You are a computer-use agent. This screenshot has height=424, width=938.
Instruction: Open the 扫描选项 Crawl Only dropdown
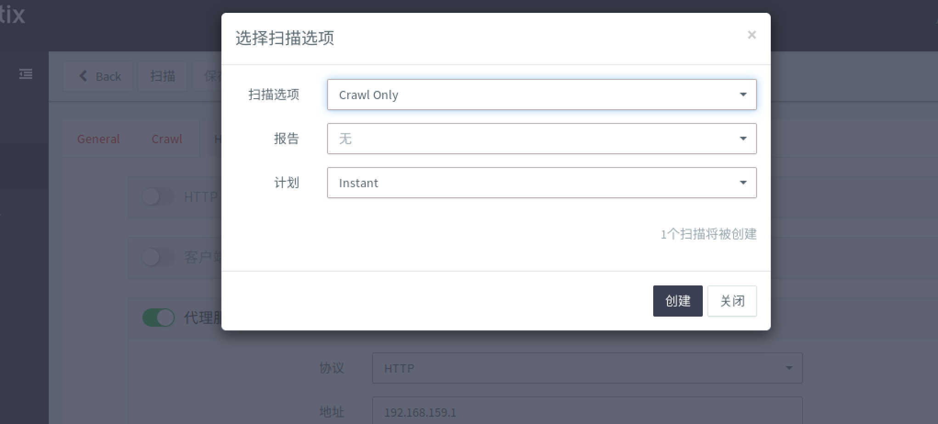[542, 95]
